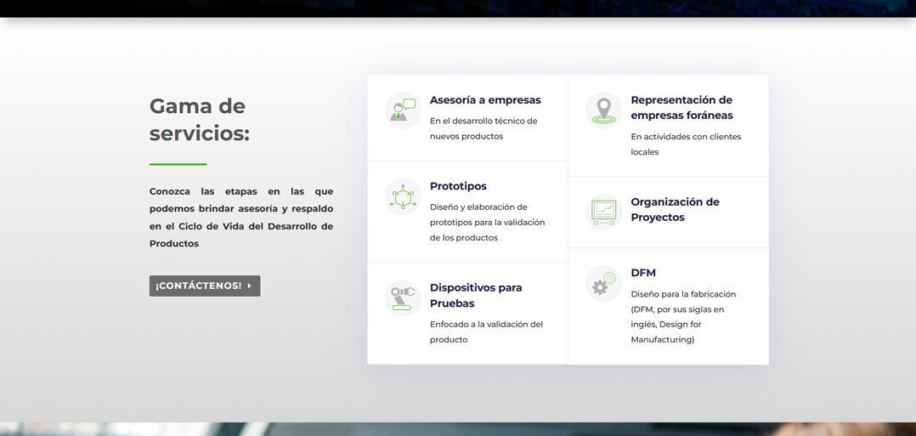Image resolution: width=916 pixels, height=436 pixels.
Task: Click 'En actividades con clientes locales' text
Action: pos(685,144)
